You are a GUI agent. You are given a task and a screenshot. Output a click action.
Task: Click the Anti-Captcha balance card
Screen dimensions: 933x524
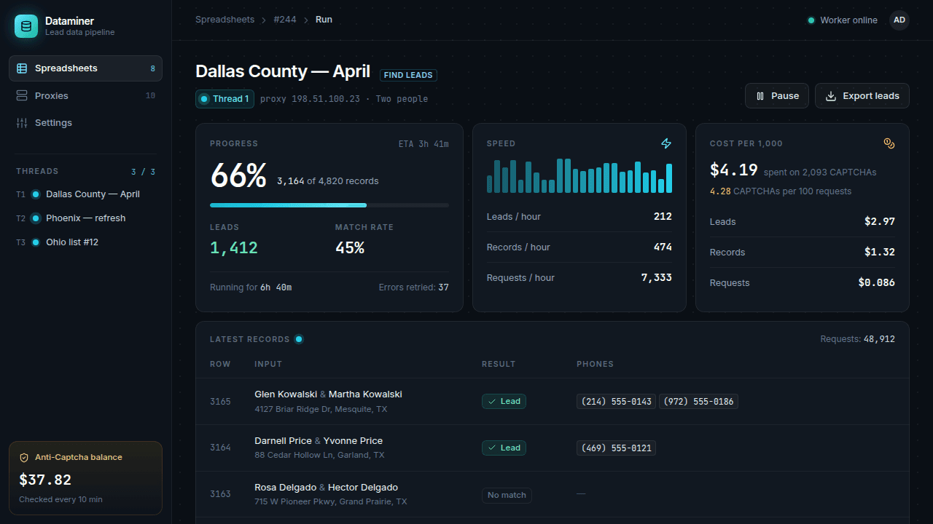[x=85, y=478]
